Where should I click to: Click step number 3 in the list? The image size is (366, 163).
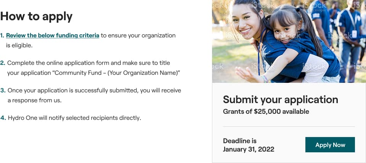(3, 90)
